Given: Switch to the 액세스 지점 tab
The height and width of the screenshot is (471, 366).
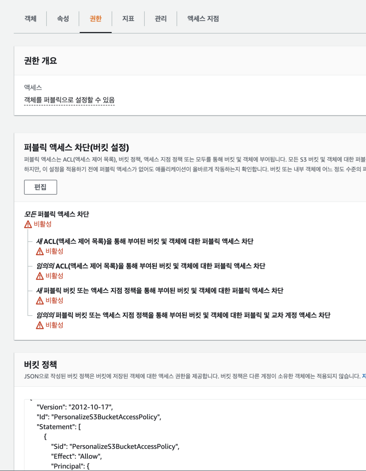Looking at the screenshot, I should point(203,19).
